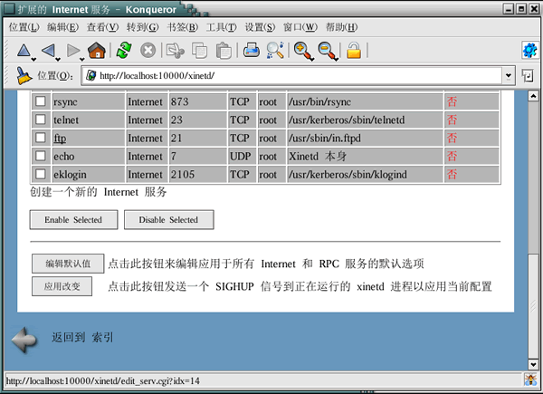This screenshot has height=394, width=543.
Task: Click the 编辑默认值 button
Action: (68, 264)
